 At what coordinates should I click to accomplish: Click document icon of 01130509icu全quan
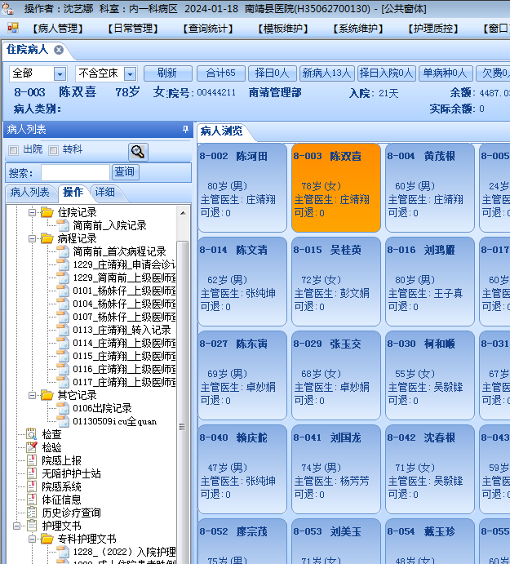tap(63, 421)
